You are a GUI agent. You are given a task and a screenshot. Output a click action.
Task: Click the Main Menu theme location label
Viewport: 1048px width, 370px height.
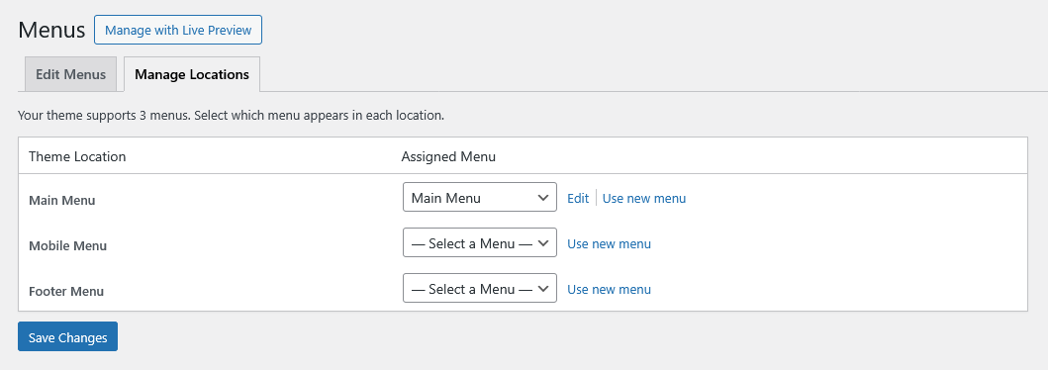tap(62, 201)
